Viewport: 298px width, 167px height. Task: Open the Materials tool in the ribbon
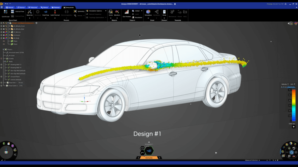click(x=30, y=13)
